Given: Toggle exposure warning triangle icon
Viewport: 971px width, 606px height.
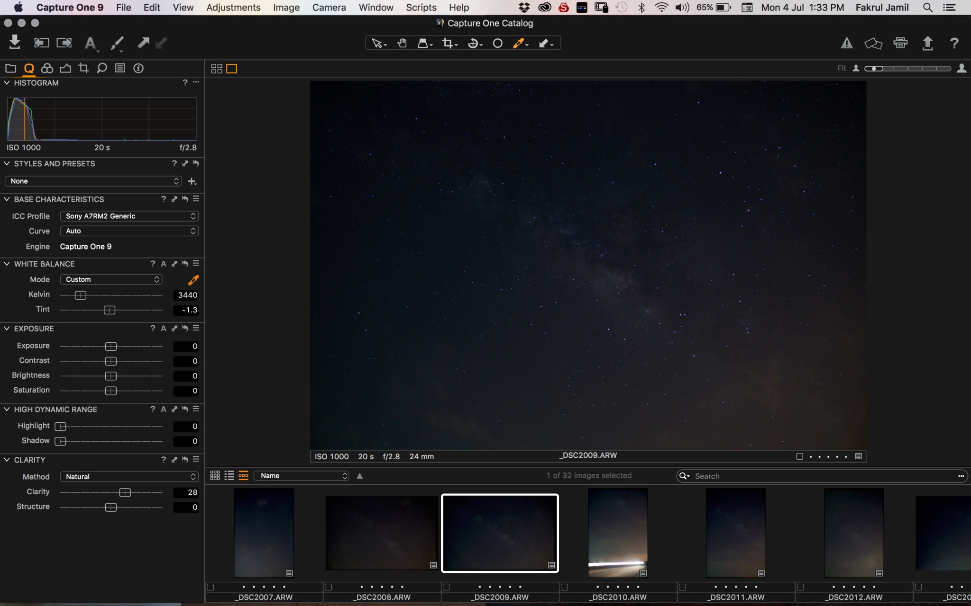Looking at the screenshot, I should 846,44.
